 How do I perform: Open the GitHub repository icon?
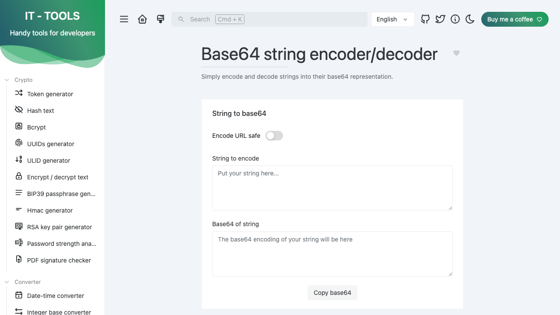pyautogui.click(x=425, y=19)
